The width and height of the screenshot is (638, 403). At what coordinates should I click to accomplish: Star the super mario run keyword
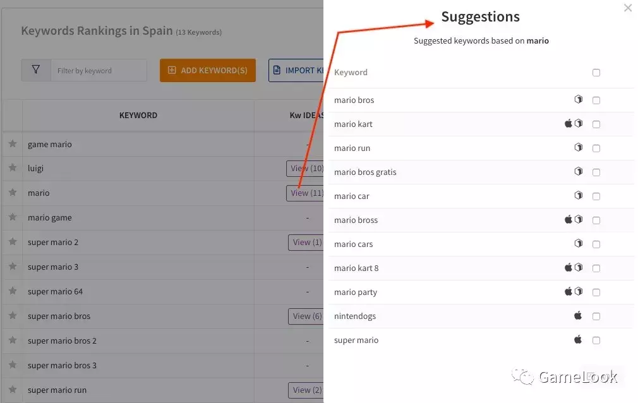tap(13, 390)
